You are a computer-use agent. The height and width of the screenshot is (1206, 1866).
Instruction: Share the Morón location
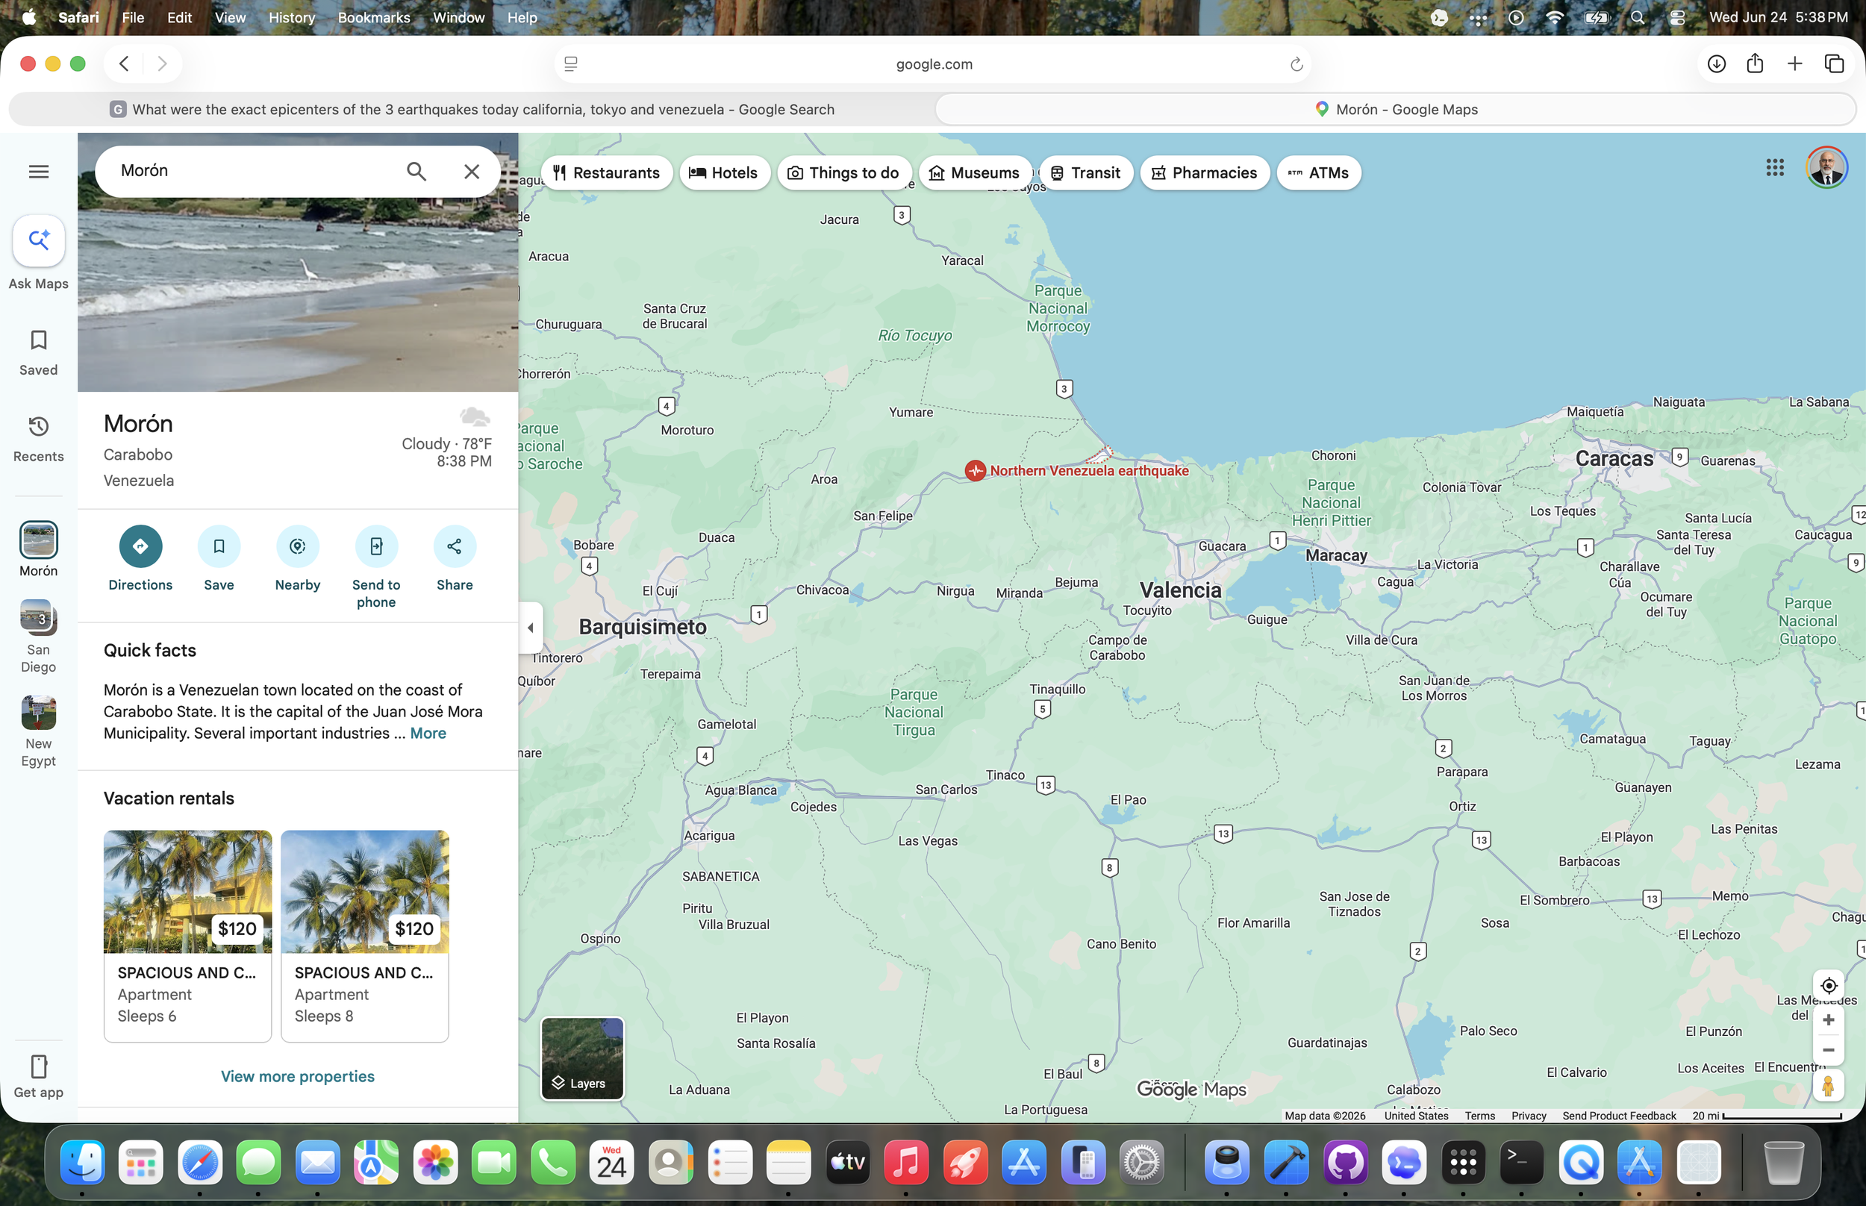coord(455,558)
